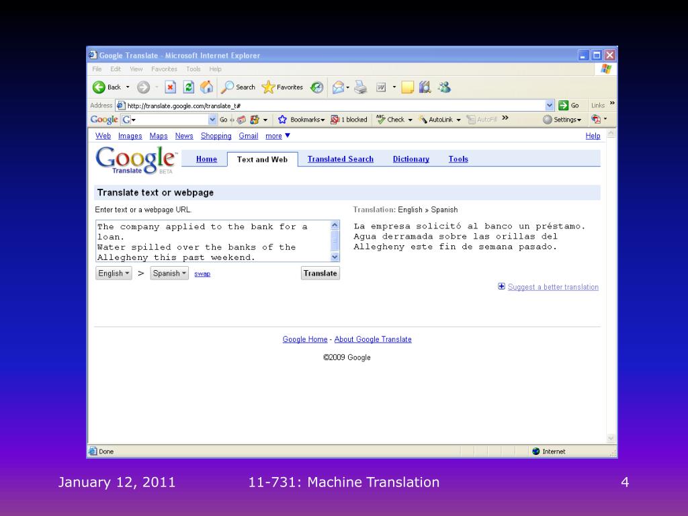Click the text box scrollbar down arrow
Screen dimensions: 688x516
(x=335, y=257)
